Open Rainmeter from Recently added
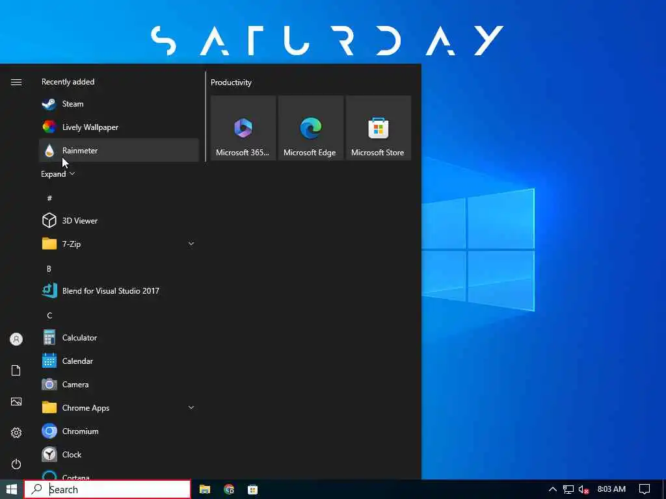 (x=118, y=150)
